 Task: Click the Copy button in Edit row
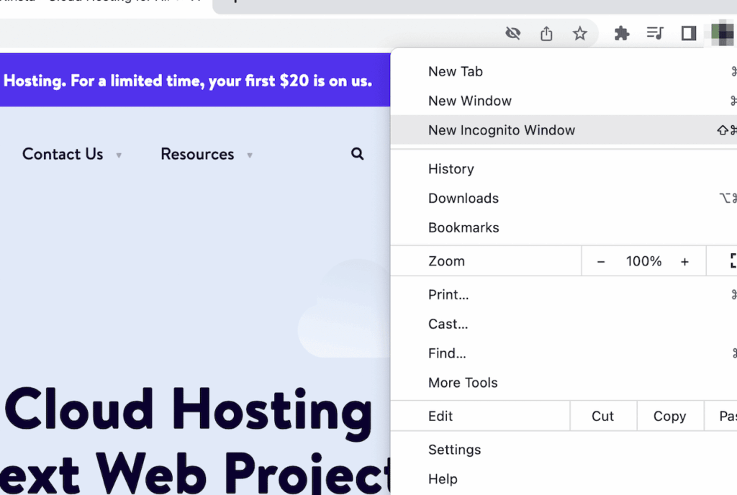[x=669, y=416]
